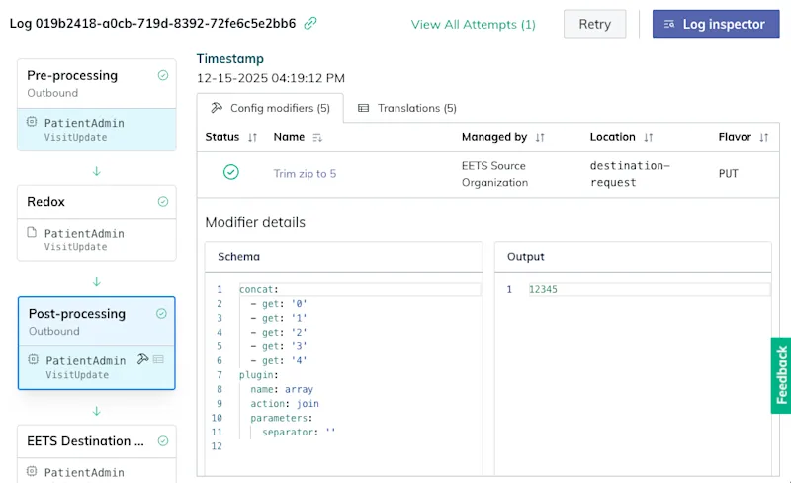Click the Retry button
791x483 pixels.
(595, 24)
